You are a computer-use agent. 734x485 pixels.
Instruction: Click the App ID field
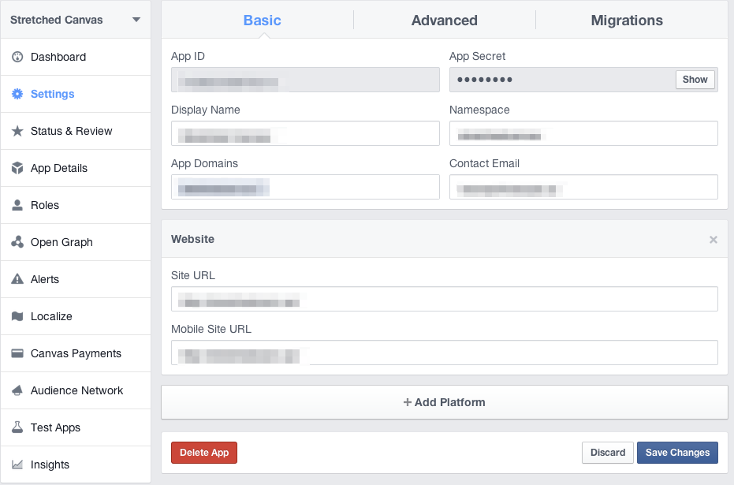[x=305, y=80]
